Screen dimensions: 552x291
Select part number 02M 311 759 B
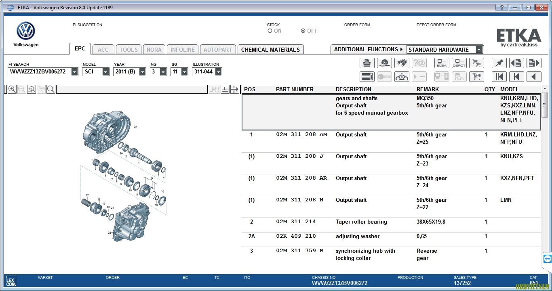300,251
